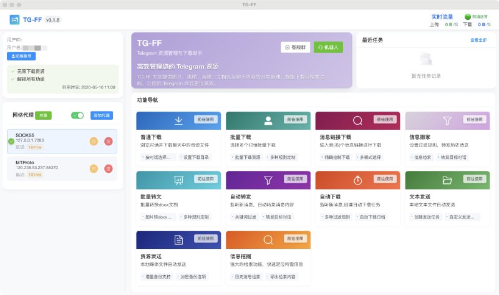Delete the SOCKS5 proxy entry
The width and height of the screenshot is (499, 295).
point(108,142)
